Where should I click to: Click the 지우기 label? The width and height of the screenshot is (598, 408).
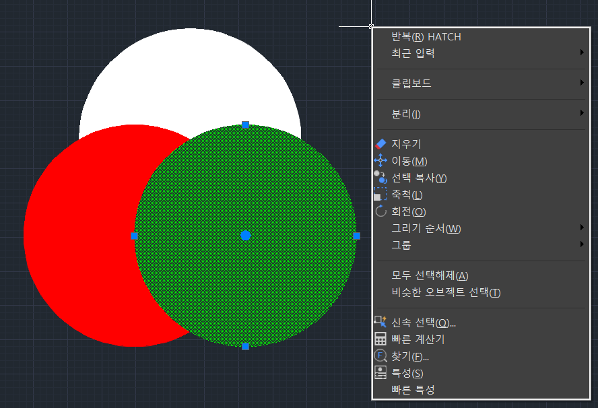406,144
